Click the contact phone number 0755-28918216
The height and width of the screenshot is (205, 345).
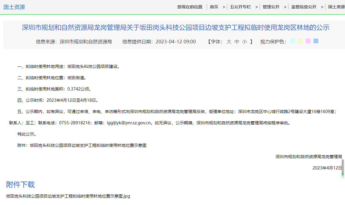coord(75,123)
